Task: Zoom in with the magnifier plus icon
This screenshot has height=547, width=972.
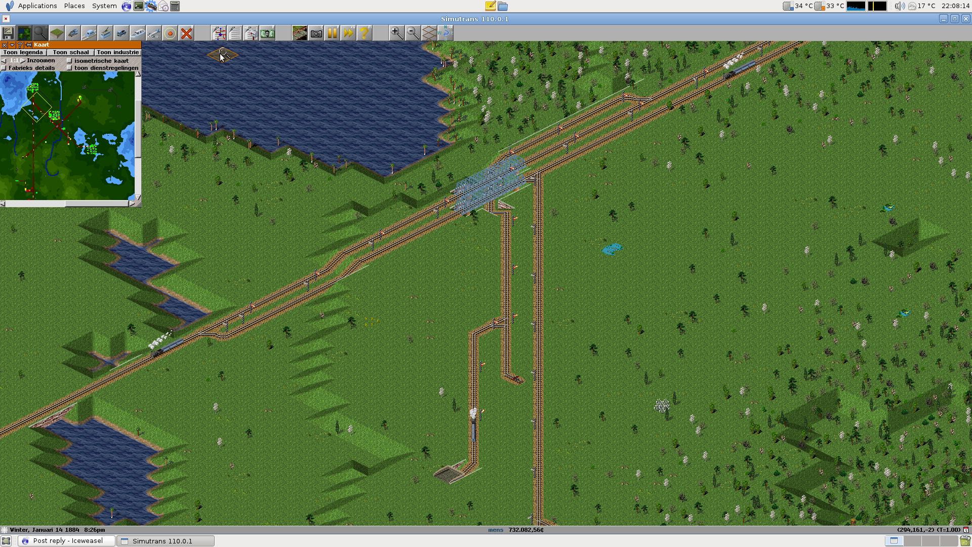Action: 396,33
